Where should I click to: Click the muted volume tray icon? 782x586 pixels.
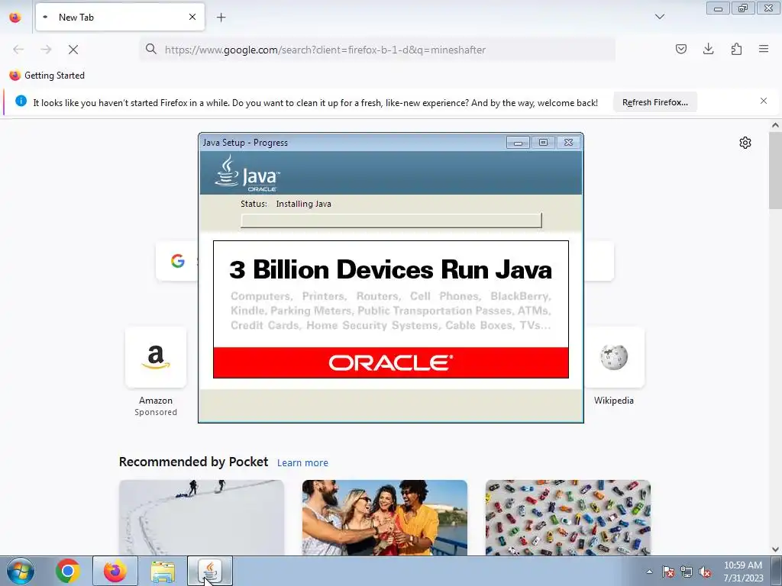tap(705, 572)
